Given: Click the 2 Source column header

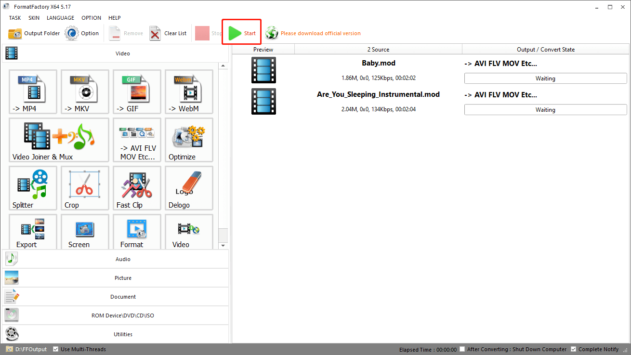Looking at the screenshot, I should [x=378, y=49].
